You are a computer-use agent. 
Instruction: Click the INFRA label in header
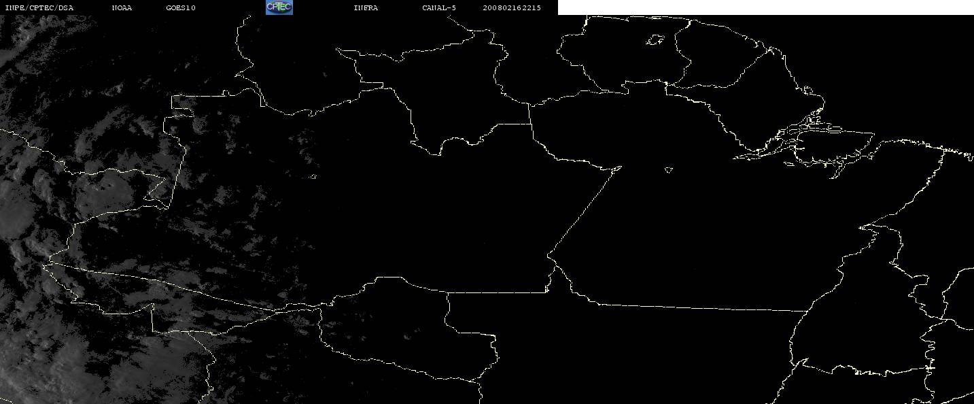pos(366,8)
